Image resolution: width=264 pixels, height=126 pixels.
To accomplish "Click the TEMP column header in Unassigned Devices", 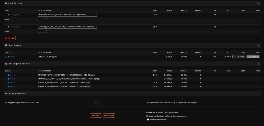I will (x=155, y=71).
